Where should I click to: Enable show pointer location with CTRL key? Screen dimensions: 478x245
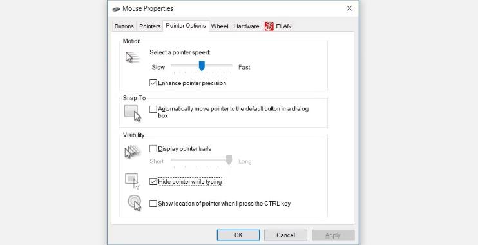(153, 203)
